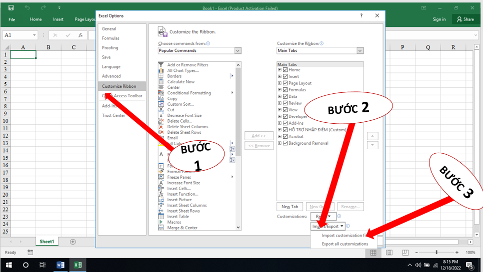The width and height of the screenshot is (483, 272).
Task: Click the Calculate Now calculator icon
Action: point(161,82)
